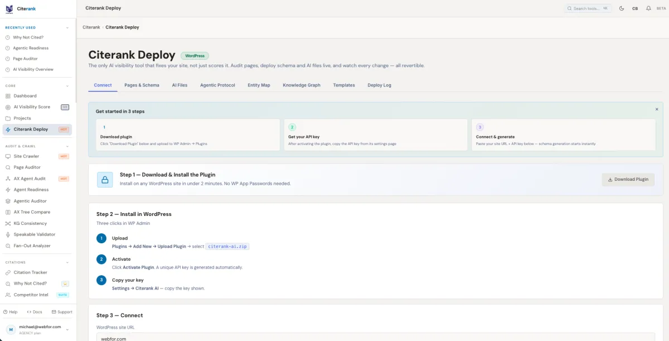Click the Connect & generate step card
This screenshot has width=669, height=341.
pos(564,135)
